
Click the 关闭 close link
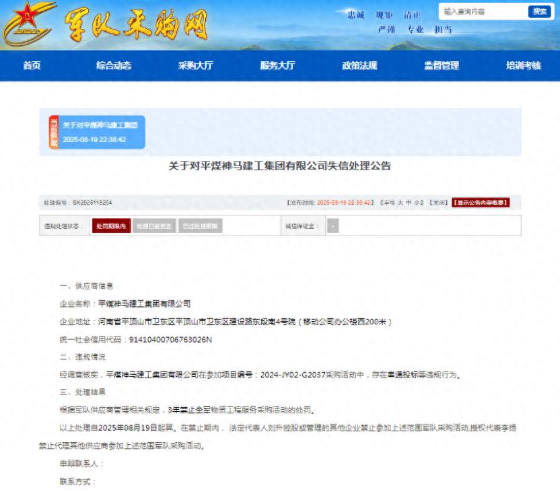pyautogui.click(x=438, y=203)
